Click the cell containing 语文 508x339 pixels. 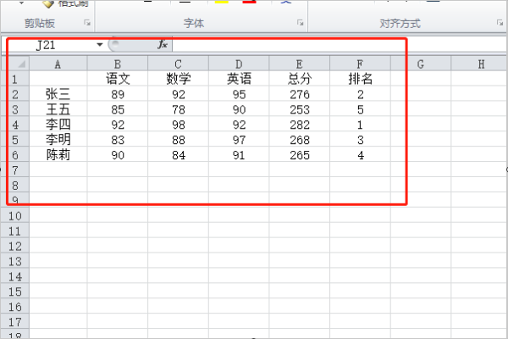click(x=118, y=79)
